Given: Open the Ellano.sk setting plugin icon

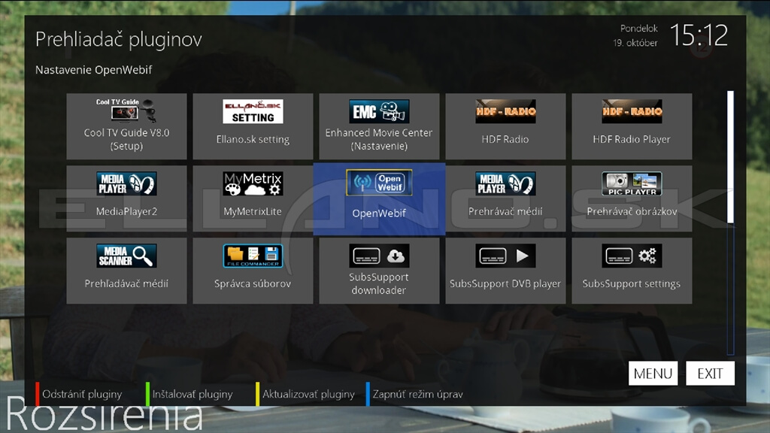Looking at the screenshot, I should 253,111.
